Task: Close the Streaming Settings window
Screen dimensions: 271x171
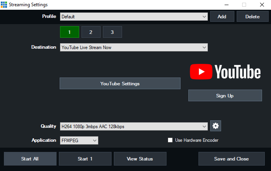Action: (262, 5)
